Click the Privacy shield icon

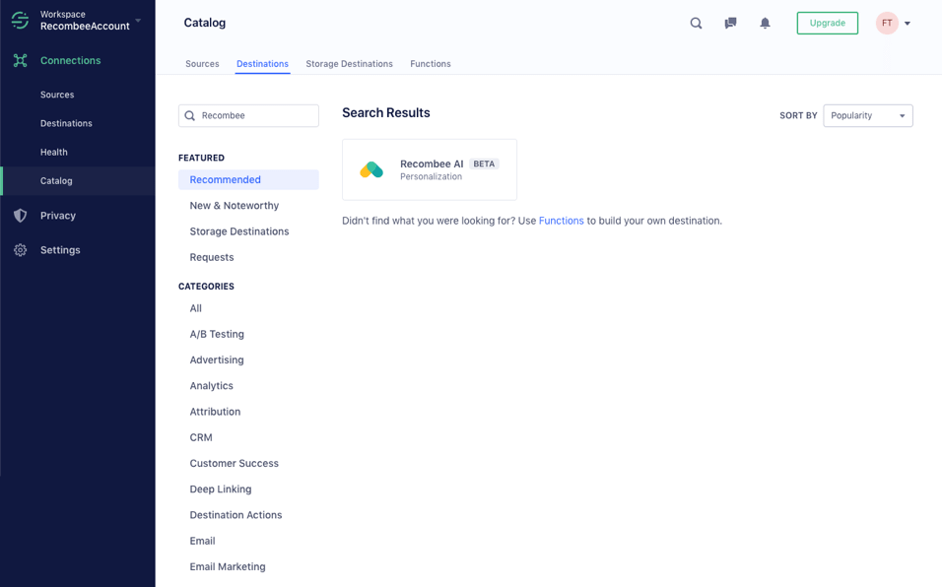21,216
